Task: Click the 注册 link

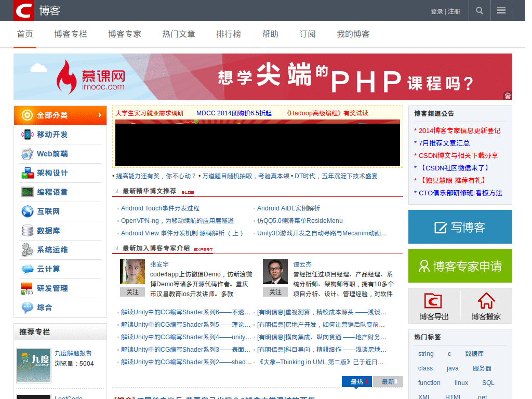Action: (x=454, y=11)
